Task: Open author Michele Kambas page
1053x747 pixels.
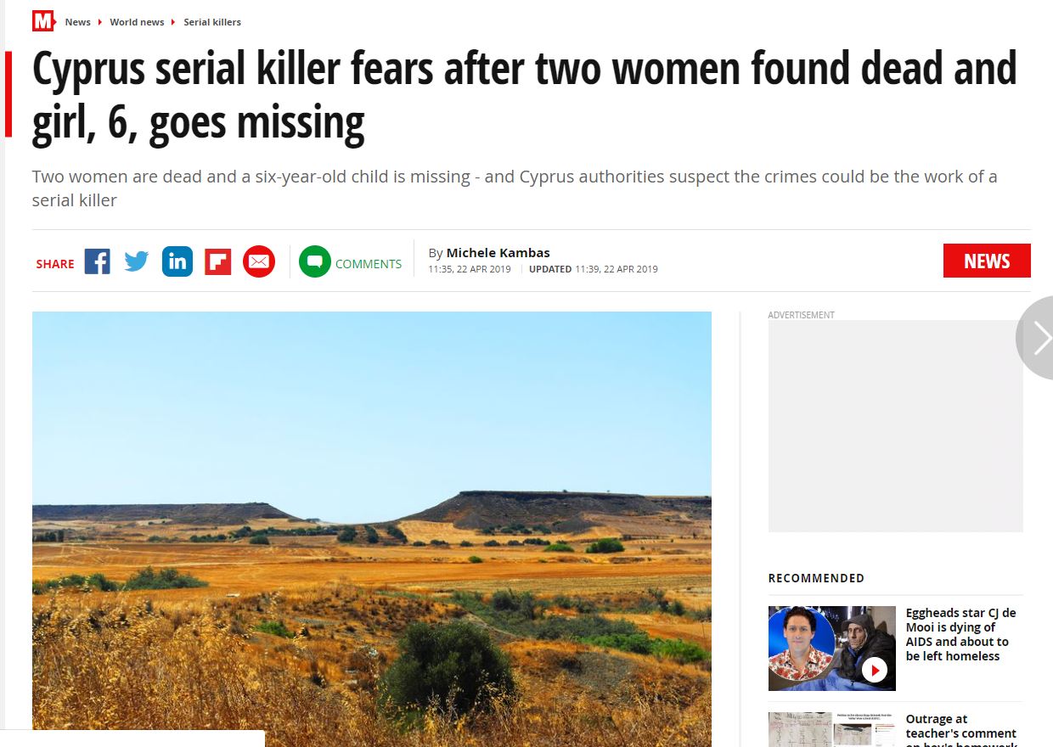Action: pyautogui.click(x=498, y=253)
